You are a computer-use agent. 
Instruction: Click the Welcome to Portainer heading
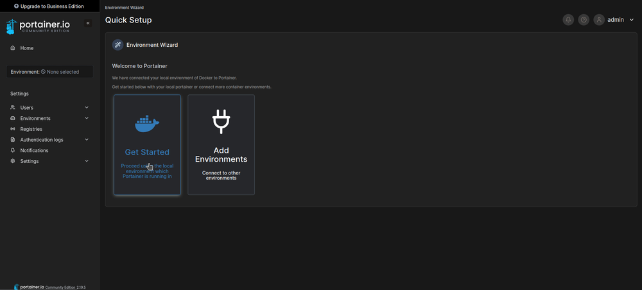click(x=139, y=65)
